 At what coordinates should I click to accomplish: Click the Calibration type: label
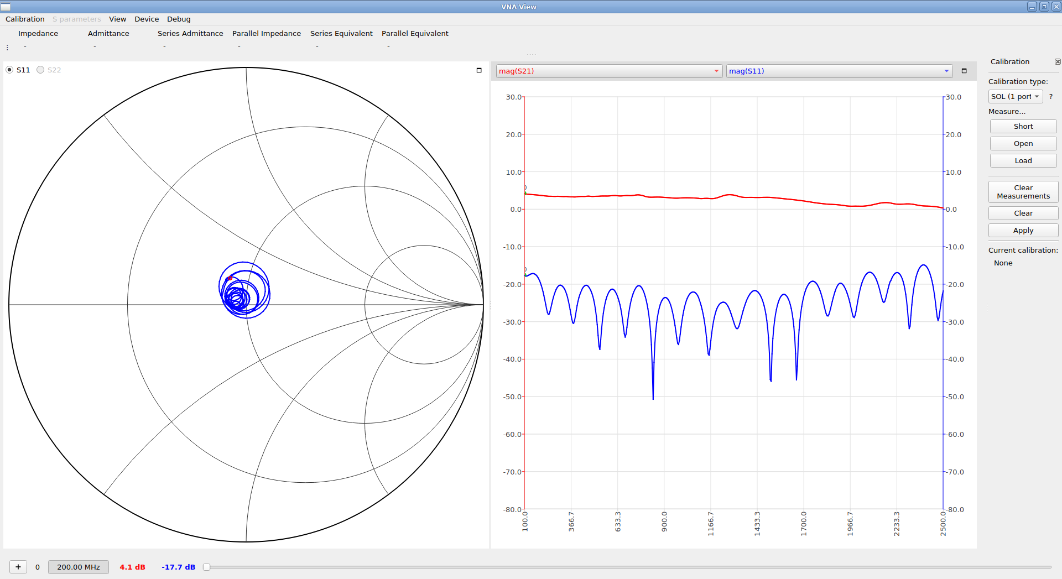coord(1018,81)
